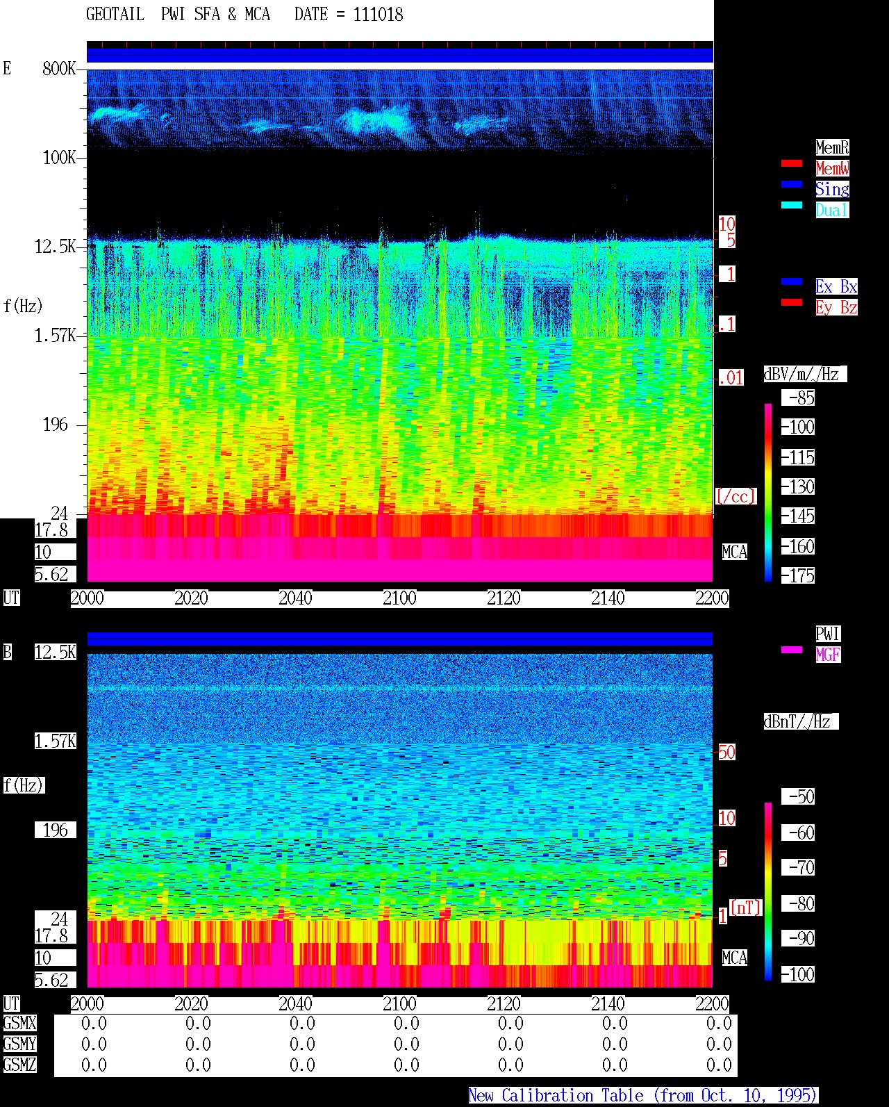Click the magenta MGF legend swatch
This screenshot has width=889, height=1107.
tap(792, 650)
